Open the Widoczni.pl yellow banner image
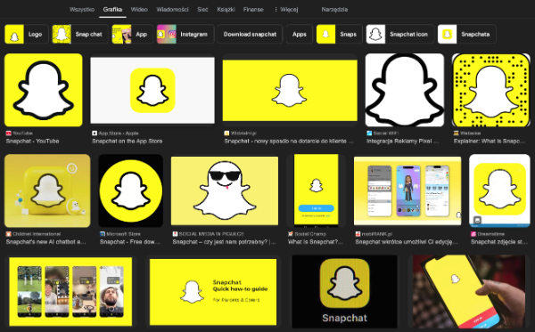 click(x=290, y=90)
